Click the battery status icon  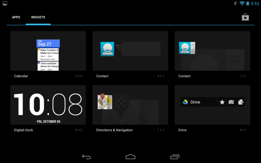coord(248,3)
